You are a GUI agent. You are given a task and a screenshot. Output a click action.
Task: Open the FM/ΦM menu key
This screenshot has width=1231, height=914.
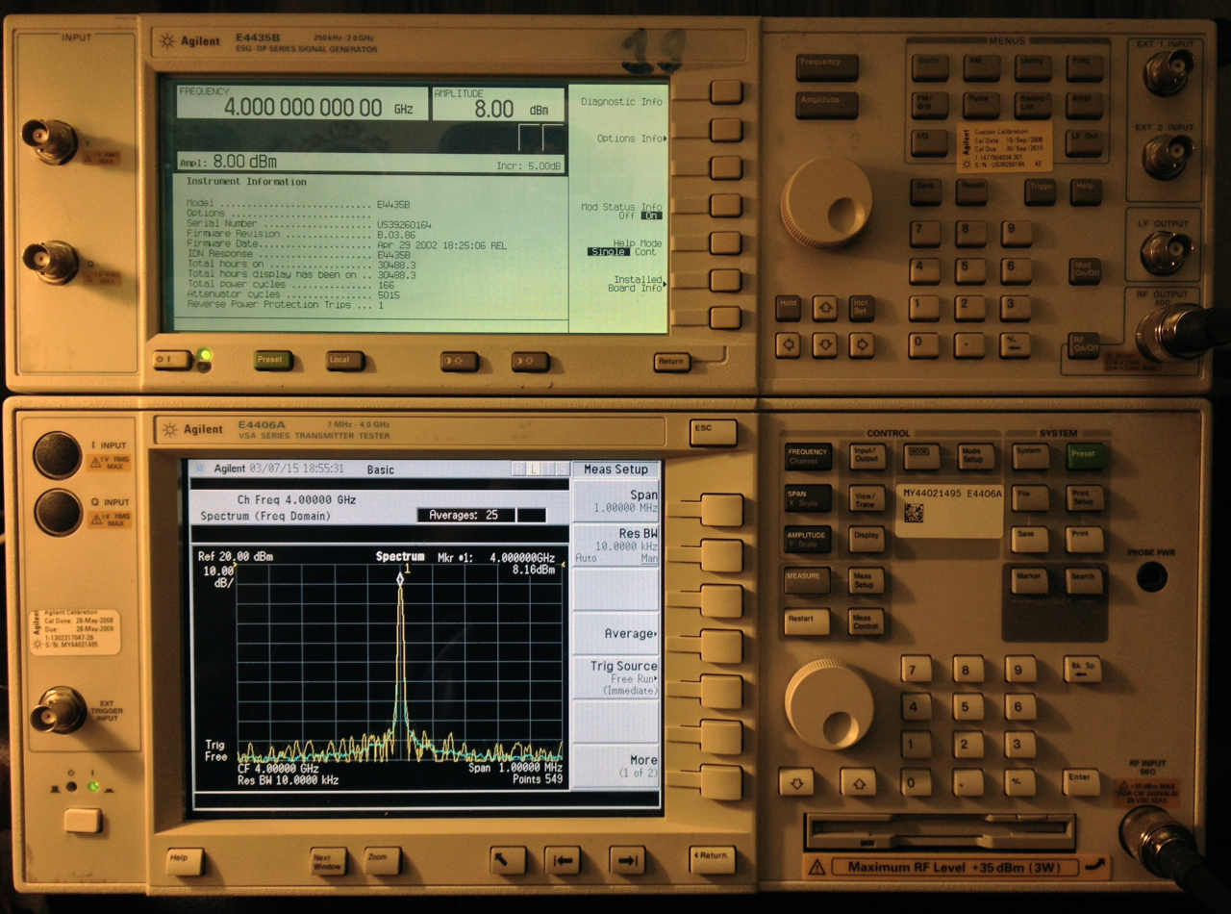coord(929,105)
